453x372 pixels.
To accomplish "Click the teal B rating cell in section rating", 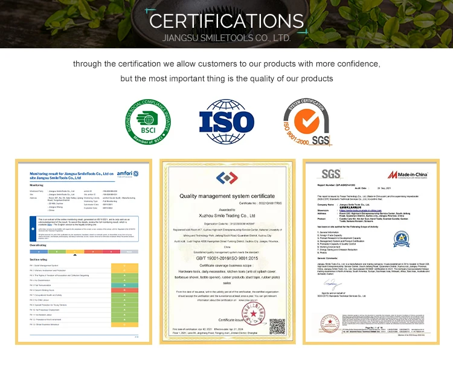I will pyautogui.click(x=125, y=285).
